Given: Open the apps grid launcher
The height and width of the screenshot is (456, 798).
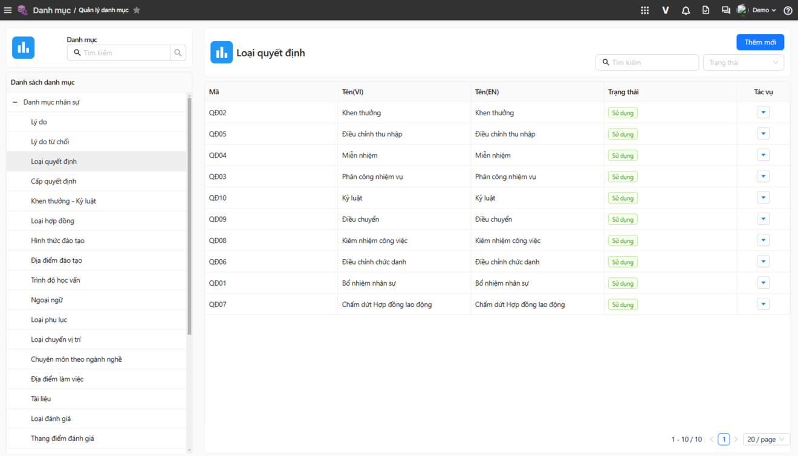Looking at the screenshot, I should click(645, 10).
